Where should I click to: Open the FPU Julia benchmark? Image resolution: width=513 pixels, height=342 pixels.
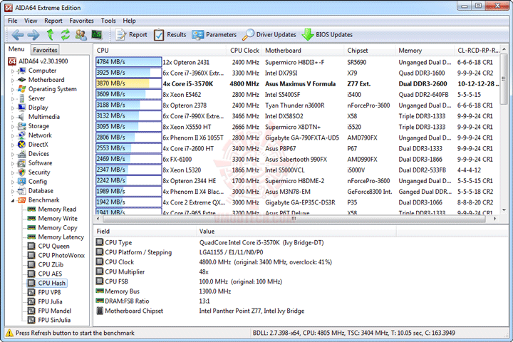50,301
